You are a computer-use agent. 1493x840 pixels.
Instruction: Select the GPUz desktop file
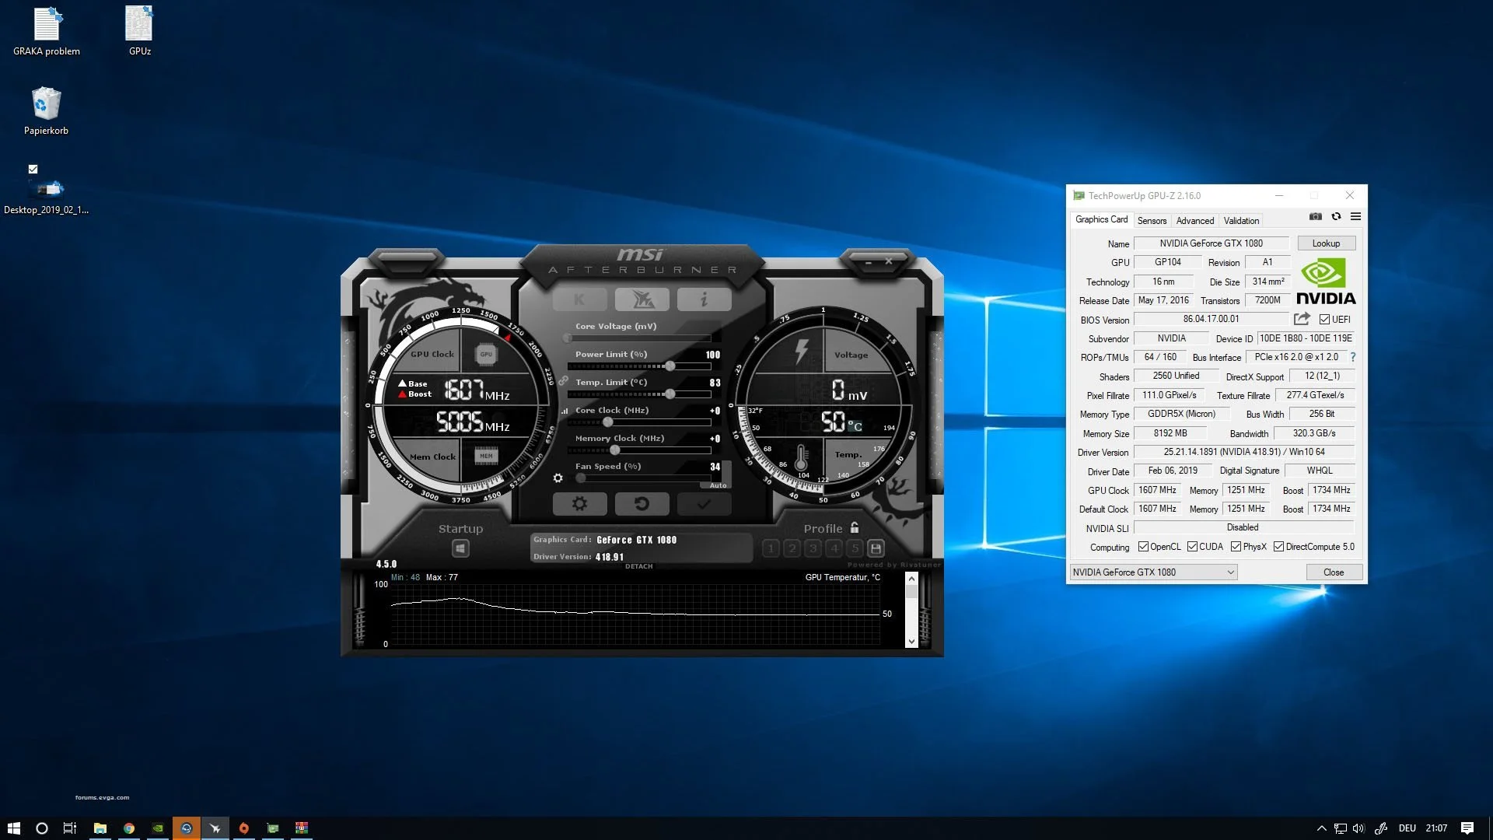pos(140,32)
